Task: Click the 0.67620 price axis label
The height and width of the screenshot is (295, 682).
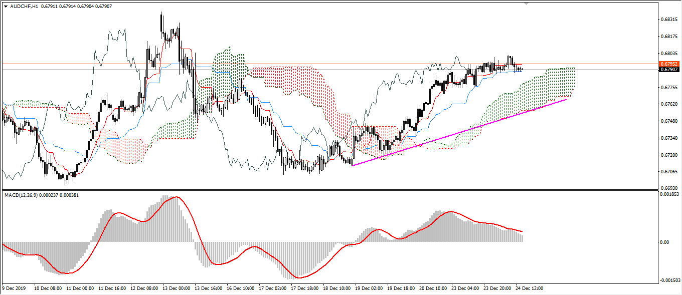Action: click(669, 105)
